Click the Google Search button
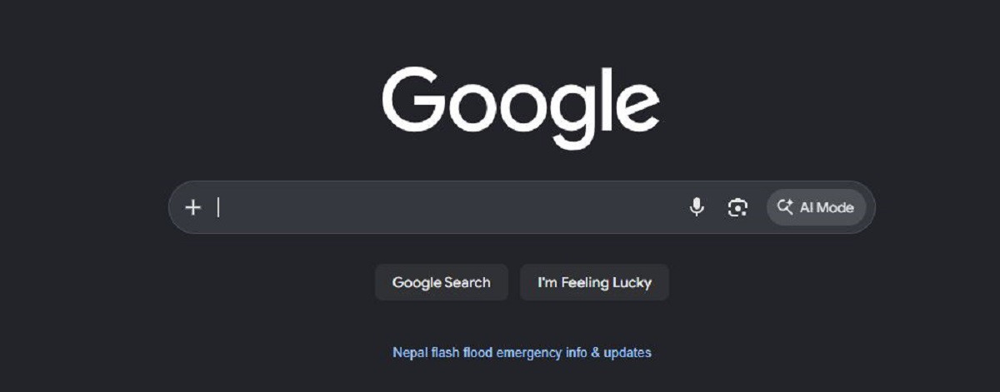The width and height of the screenshot is (1000, 392). (442, 282)
